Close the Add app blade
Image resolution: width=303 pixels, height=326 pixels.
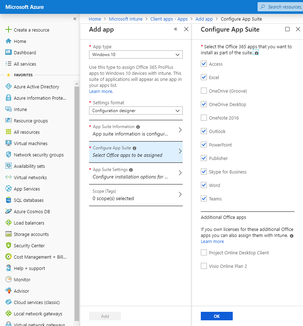[x=186, y=29]
